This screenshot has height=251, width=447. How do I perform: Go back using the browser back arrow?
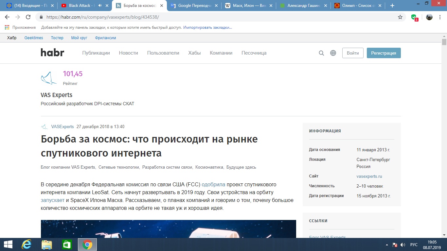tap(7, 17)
